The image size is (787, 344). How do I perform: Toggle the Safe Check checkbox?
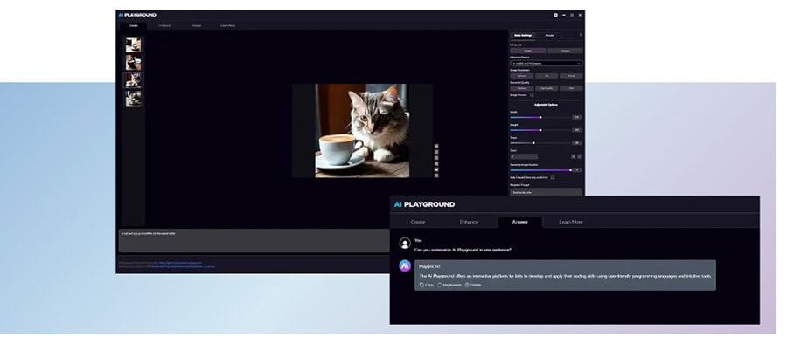click(x=553, y=177)
